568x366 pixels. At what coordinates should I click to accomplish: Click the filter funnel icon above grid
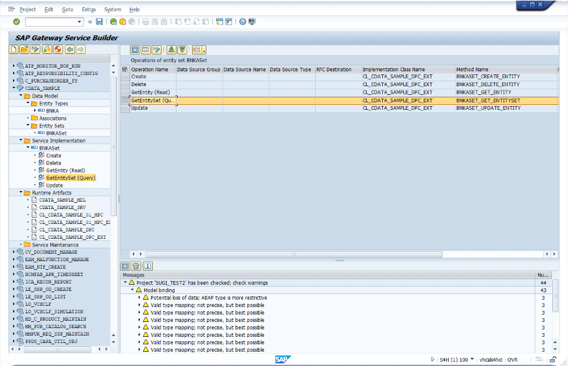182,50
